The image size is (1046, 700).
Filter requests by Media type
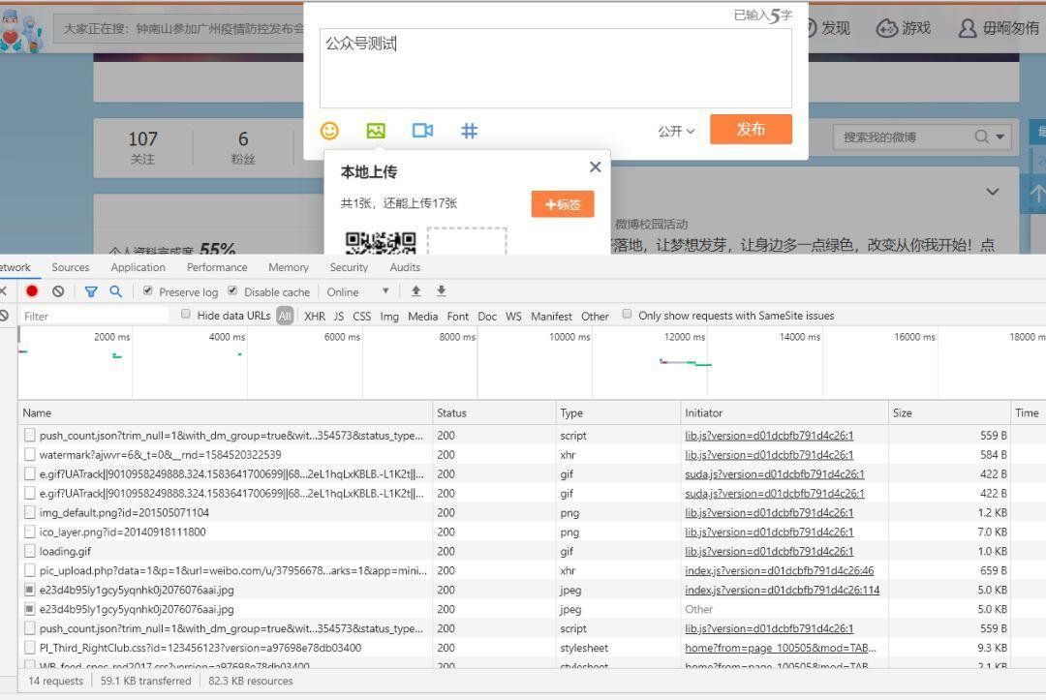423,316
